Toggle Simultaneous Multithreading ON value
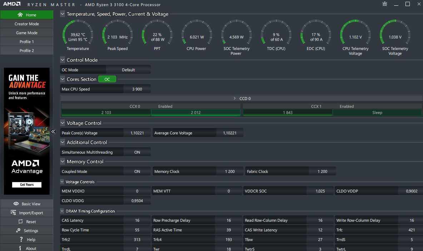Image resolution: width=423 pixels, height=251 pixels. (x=137, y=152)
